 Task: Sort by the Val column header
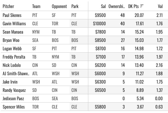point(160,6)
